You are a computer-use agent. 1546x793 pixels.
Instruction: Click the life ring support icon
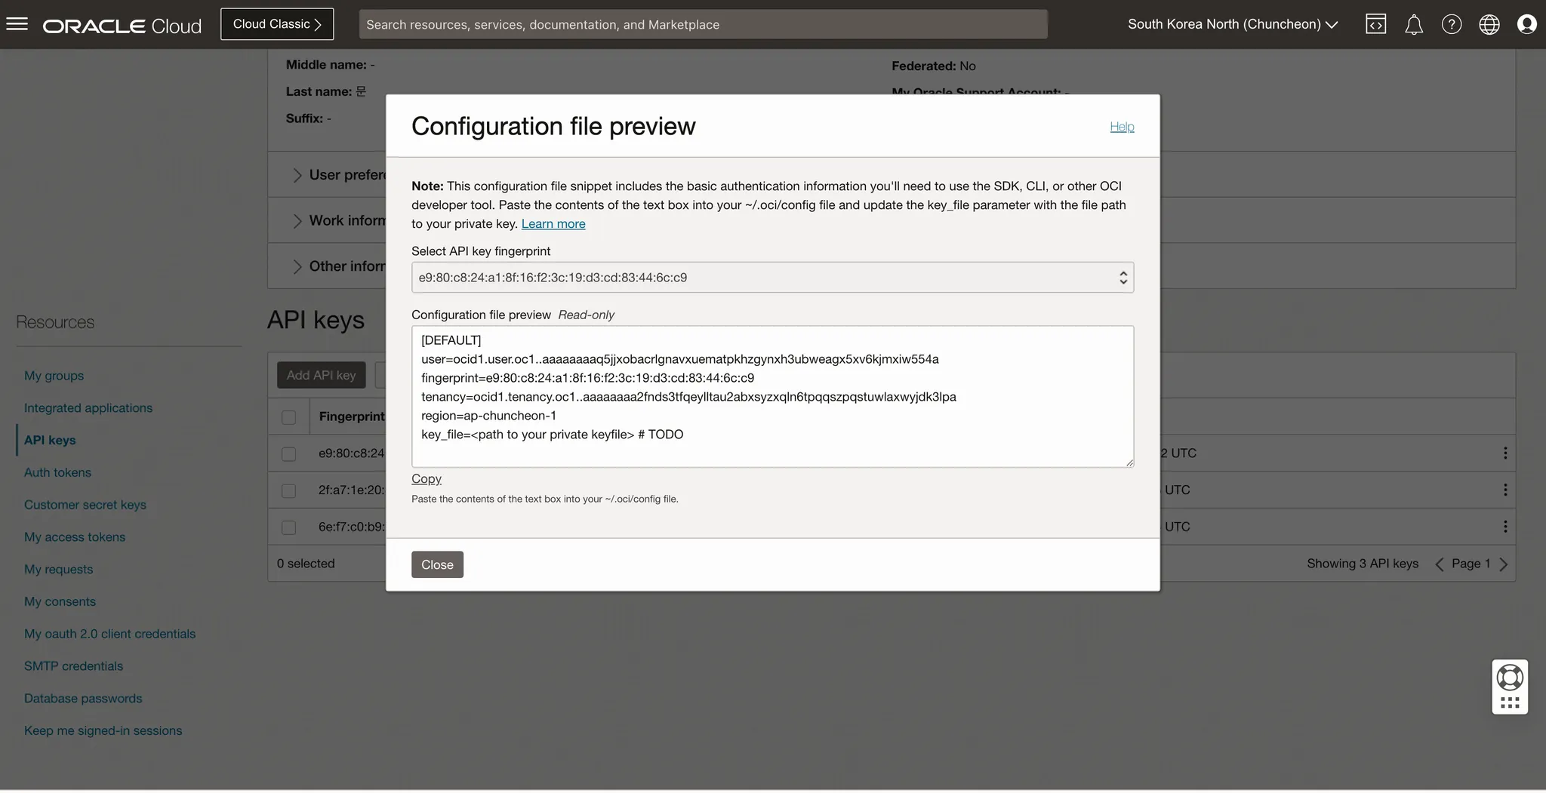click(1510, 678)
